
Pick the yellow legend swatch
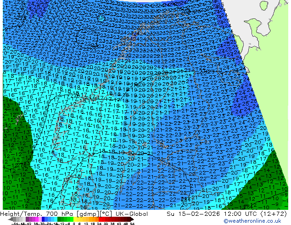75,219
